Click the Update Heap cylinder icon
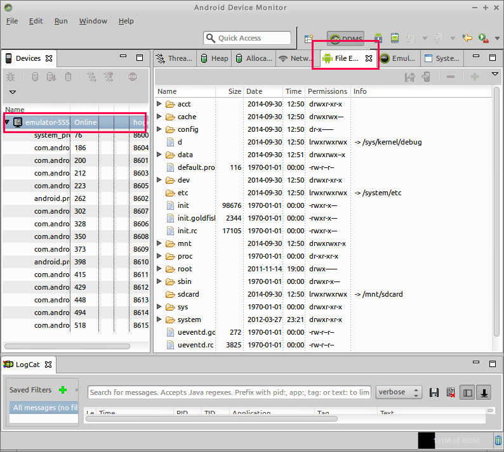Screen dimensions: 504x452 (35, 77)
